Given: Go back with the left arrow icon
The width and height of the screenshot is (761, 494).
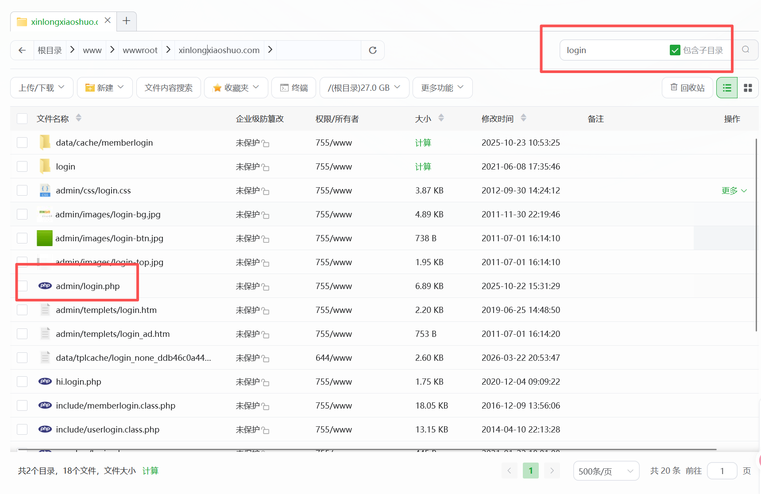Looking at the screenshot, I should (x=22, y=50).
